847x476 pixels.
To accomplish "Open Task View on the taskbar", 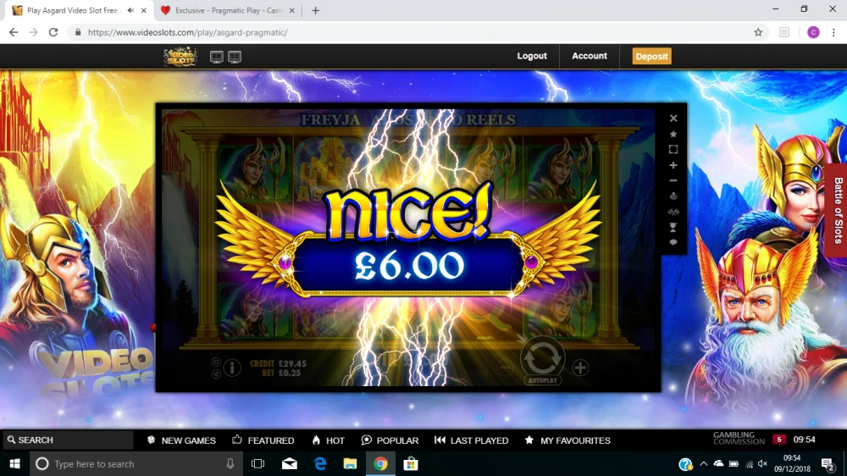I will [x=258, y=464].
